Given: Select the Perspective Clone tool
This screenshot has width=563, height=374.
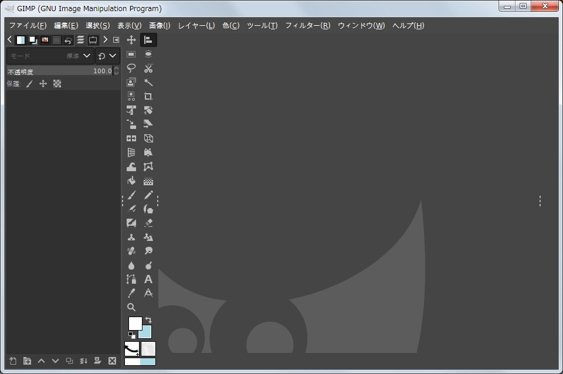Looking at the screenshot, I should [148, 237].
